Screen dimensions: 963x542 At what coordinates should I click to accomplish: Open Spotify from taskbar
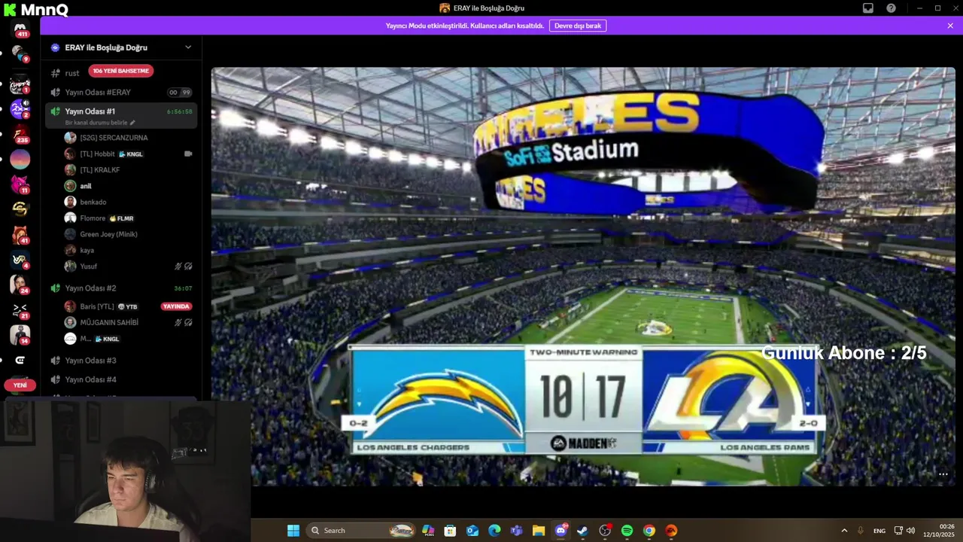[627, 531]
